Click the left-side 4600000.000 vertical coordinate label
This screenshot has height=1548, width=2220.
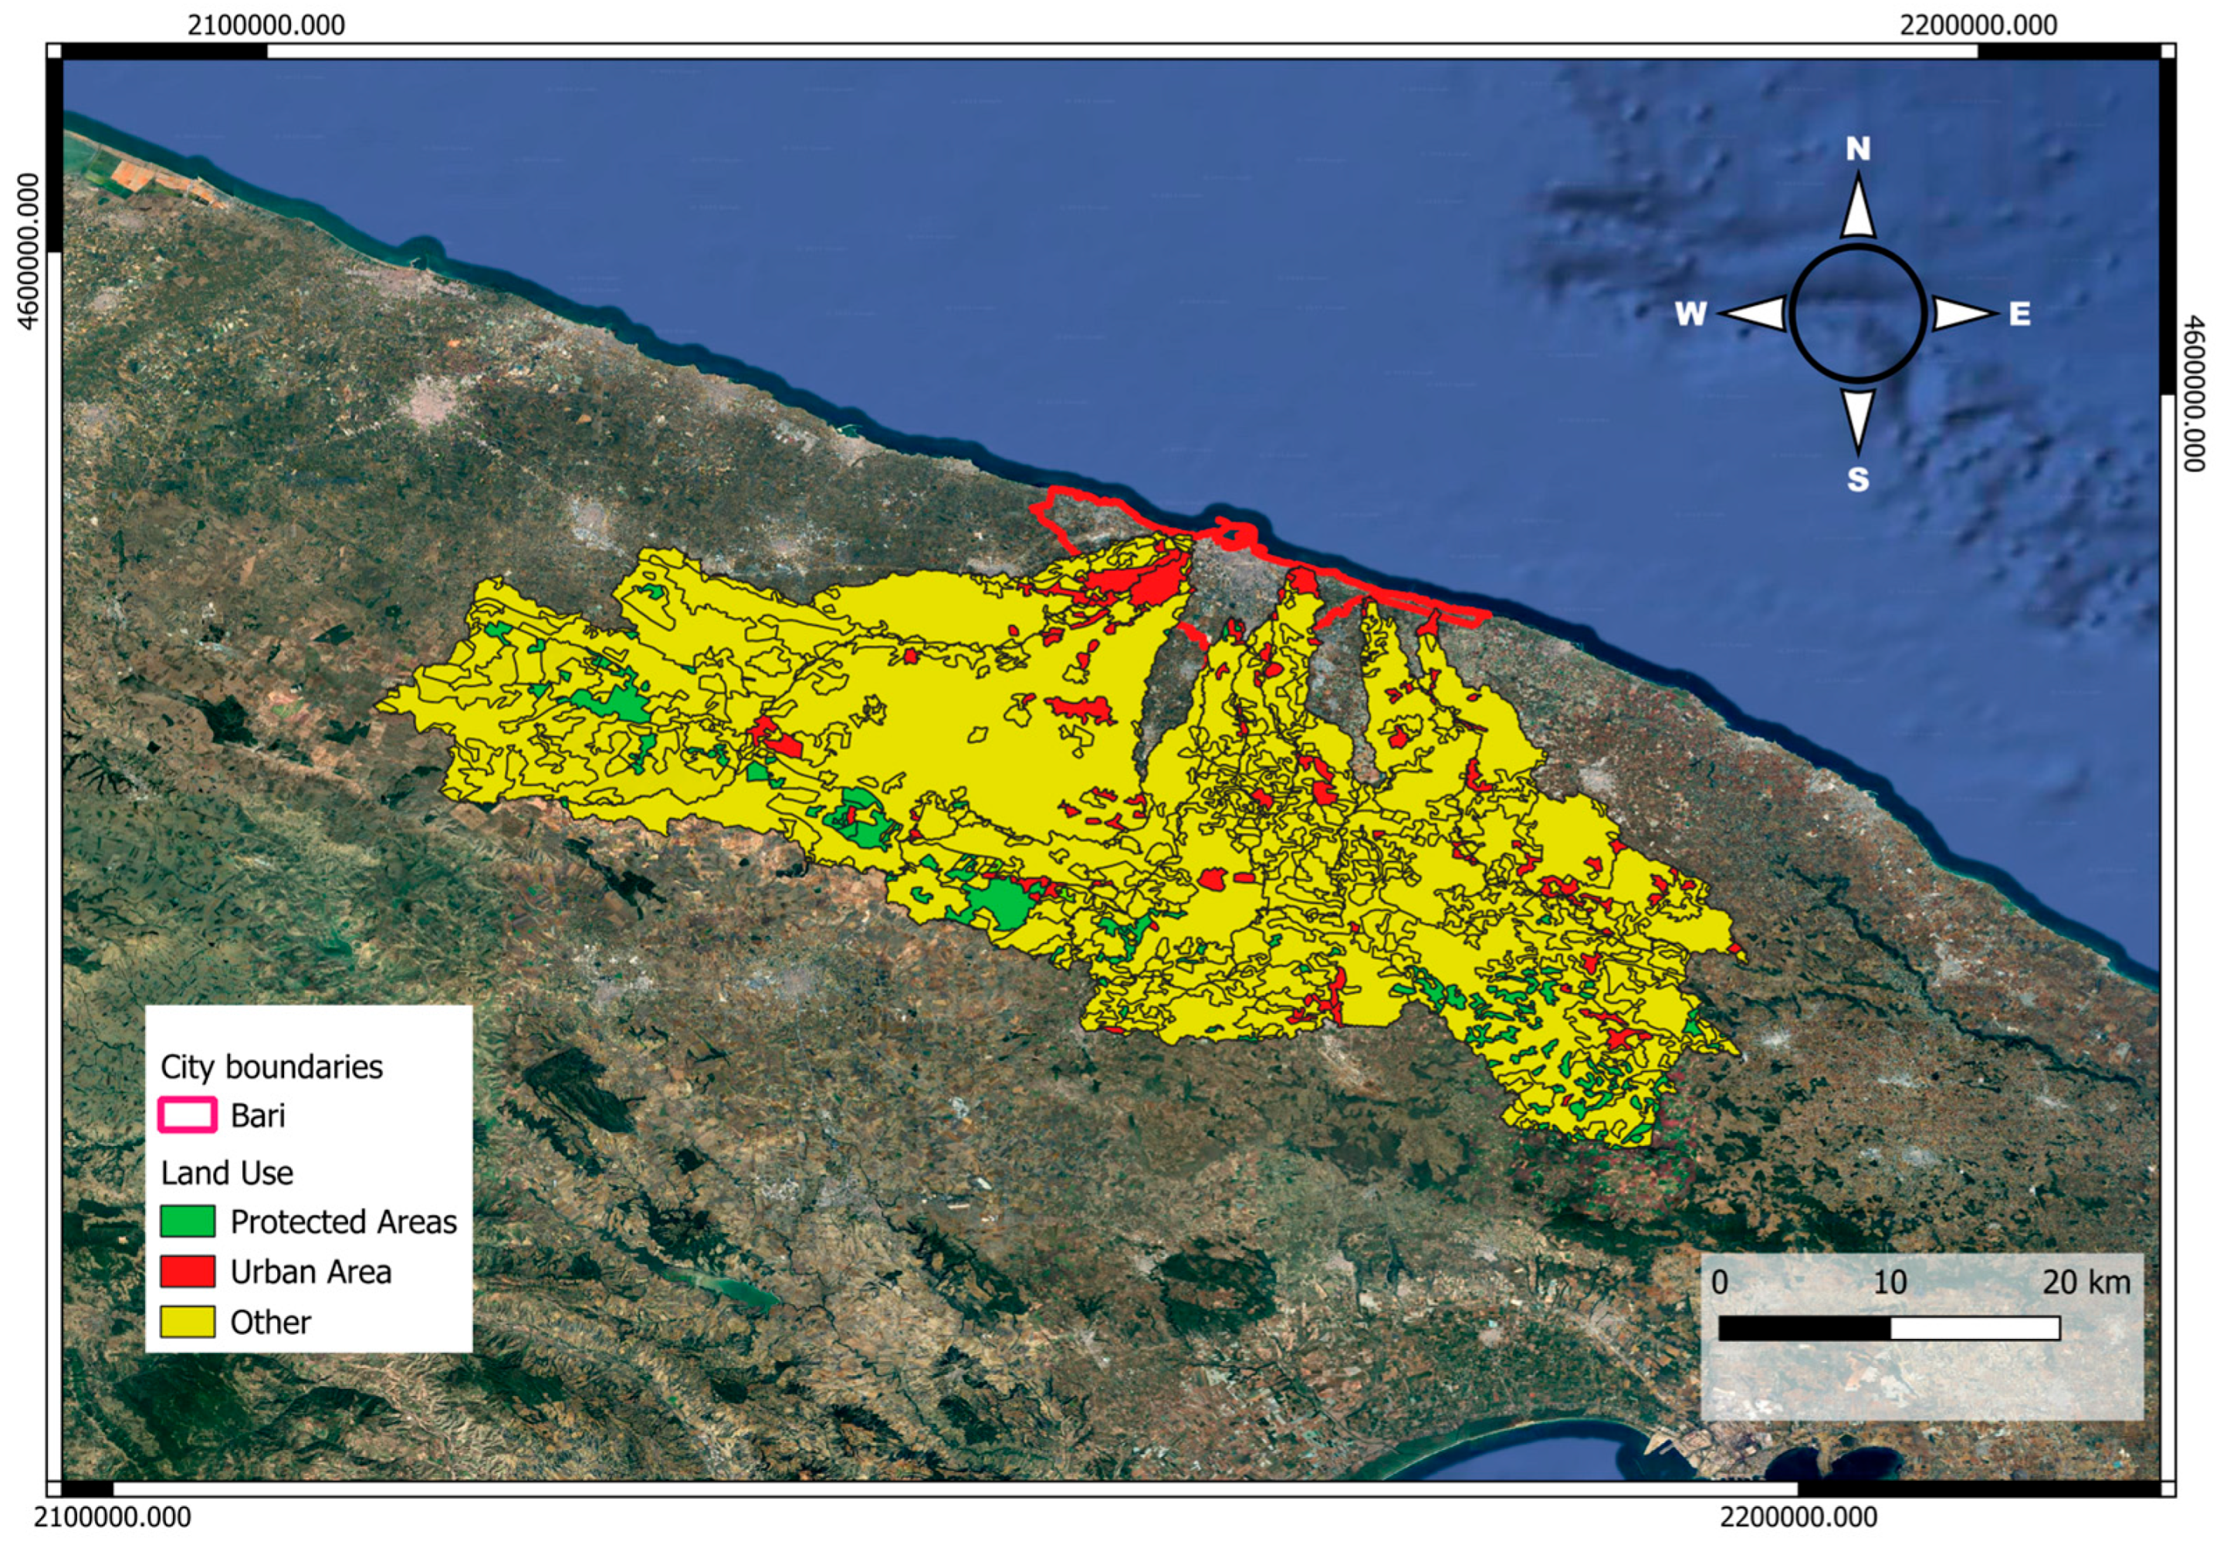point(27,252)
